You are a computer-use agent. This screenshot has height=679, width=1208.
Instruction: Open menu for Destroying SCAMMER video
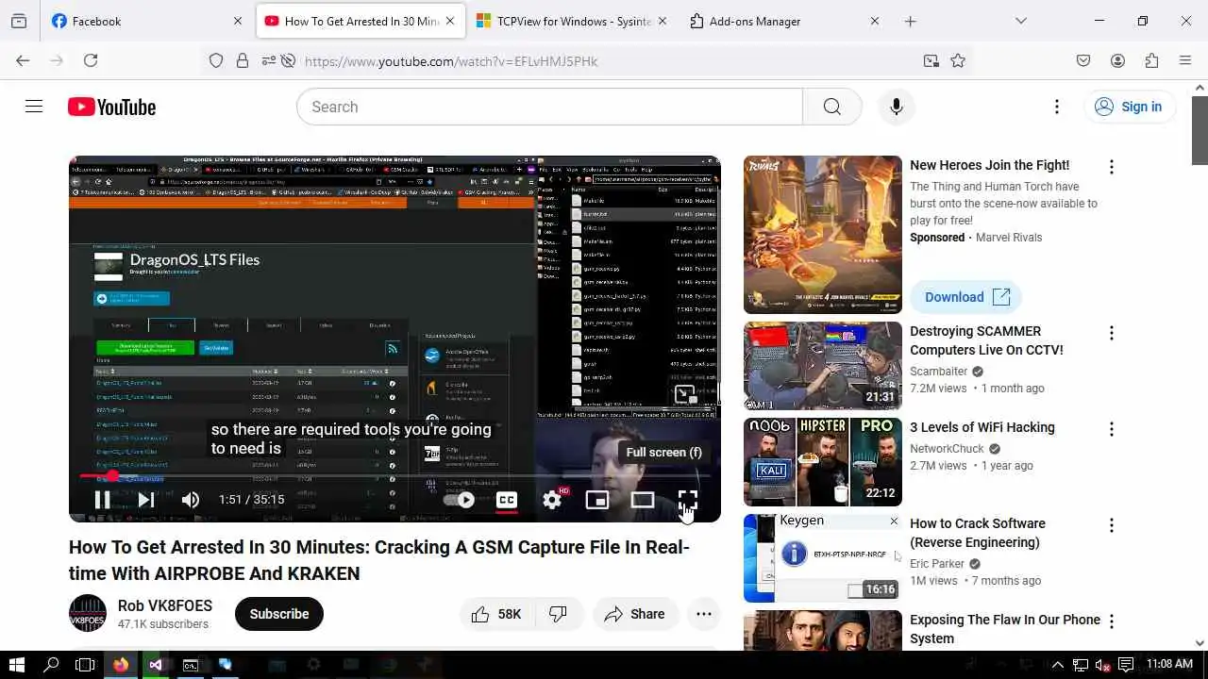(x=1111, y=333)
